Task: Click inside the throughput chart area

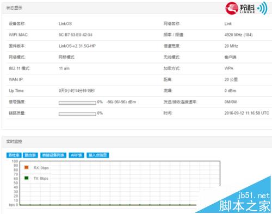Action: pyautogui.click(x=120, y=183)
